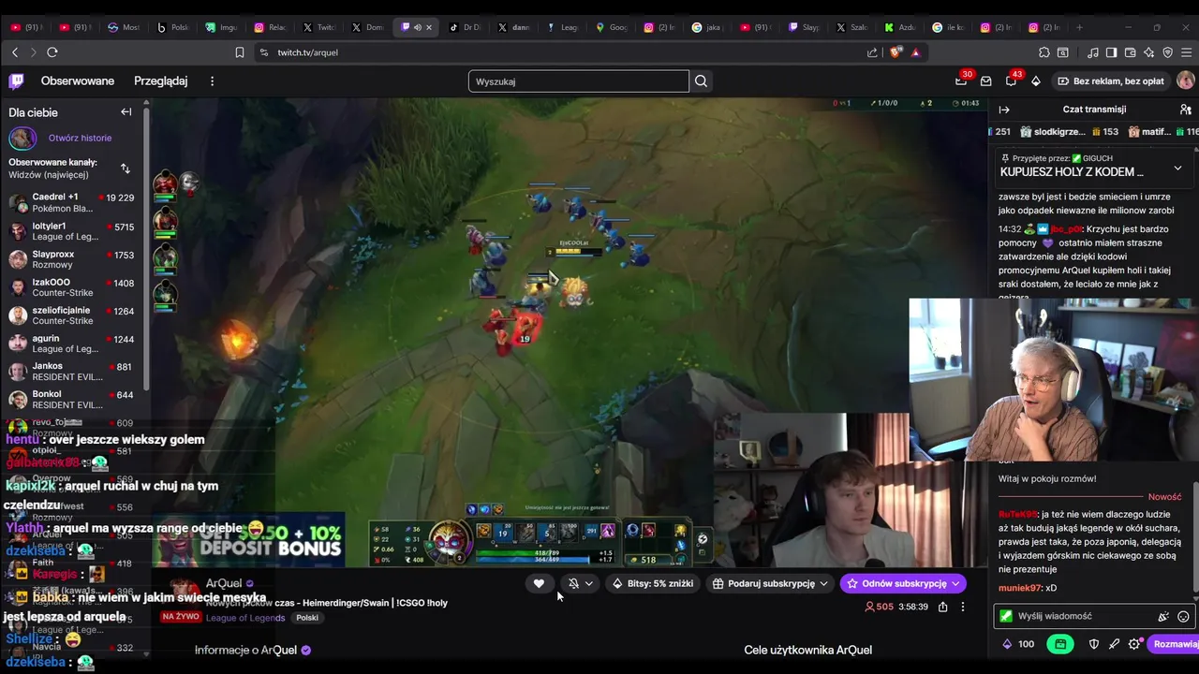Open IzakOOO channel in sidebar
1199x674 pixels.
[72, 287]
